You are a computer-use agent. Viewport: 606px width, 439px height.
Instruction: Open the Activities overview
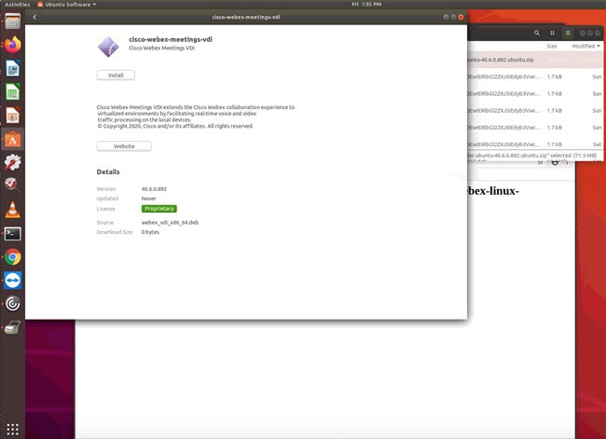pyautogui.click(x=18, y=5)
